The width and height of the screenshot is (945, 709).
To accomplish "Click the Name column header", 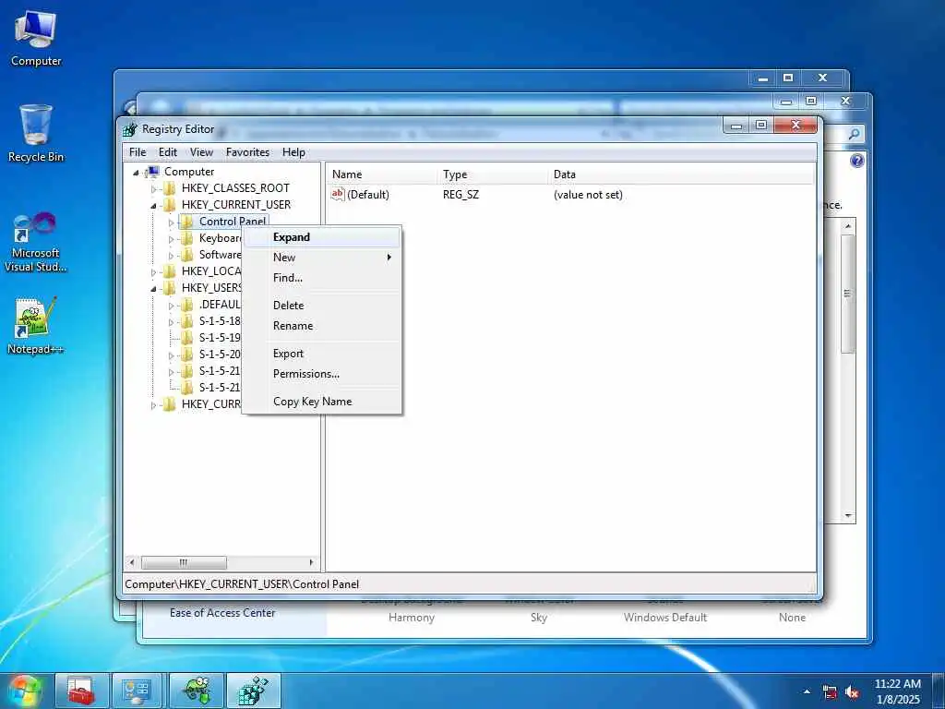I will point(382,174).
